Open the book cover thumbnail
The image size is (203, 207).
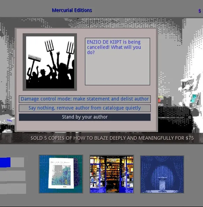pyautogui.click(x=61, y=174)
